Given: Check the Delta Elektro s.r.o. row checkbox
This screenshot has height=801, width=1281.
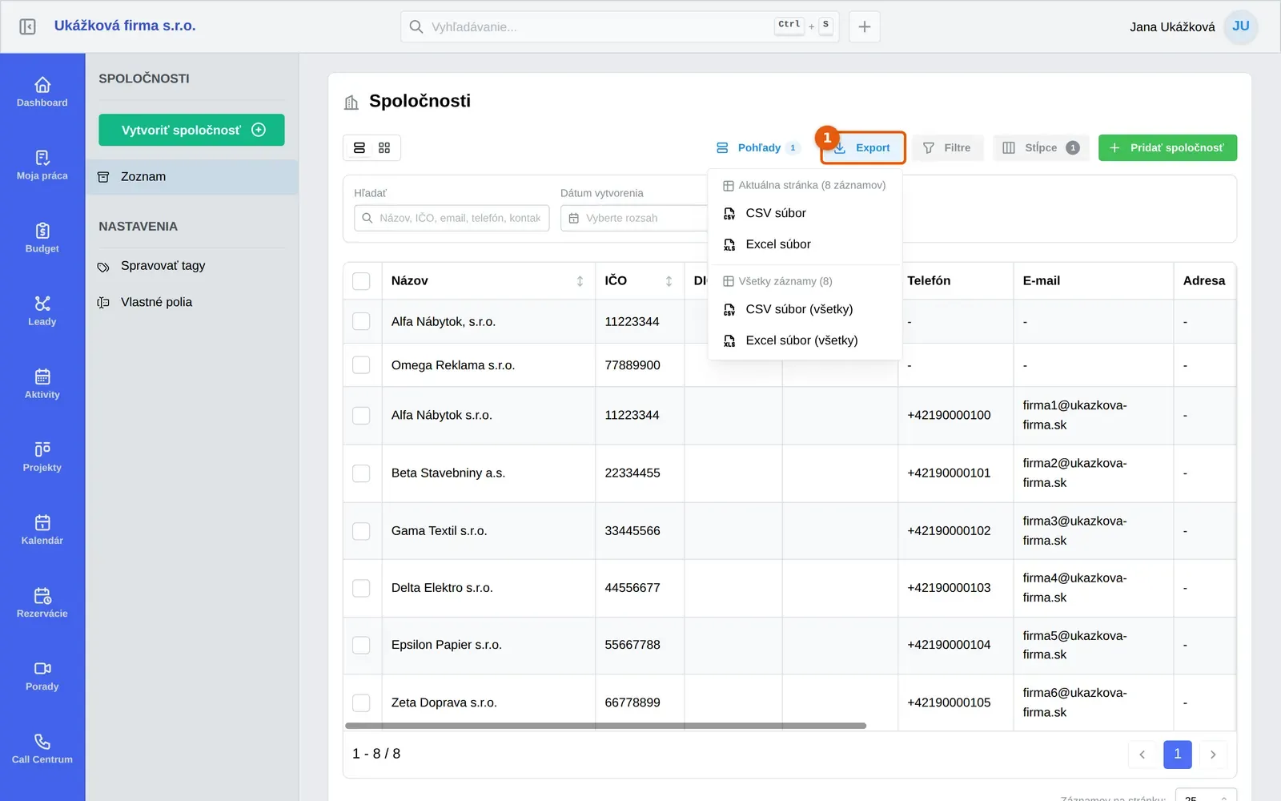Looking at the screenshot, I should point(362,588).
